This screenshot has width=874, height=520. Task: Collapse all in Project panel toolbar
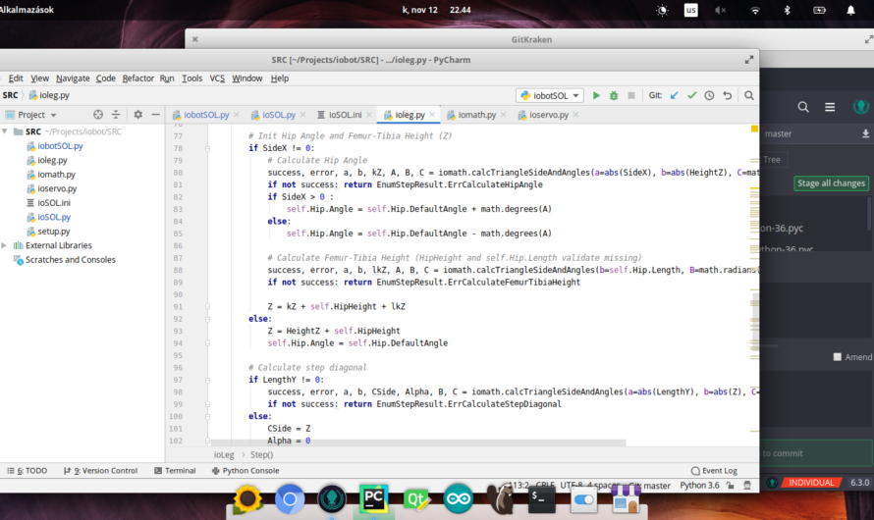click(x=116, y=115)
